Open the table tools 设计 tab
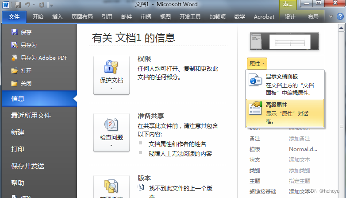The width and height of the screenshot is (346, 198). point(290,17)
